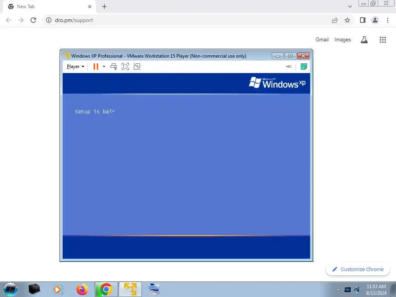Switch to Chrome in the taskbar
Image resolution: width=396 pixels, height=297 pixels.
click(x=106, y=289)
